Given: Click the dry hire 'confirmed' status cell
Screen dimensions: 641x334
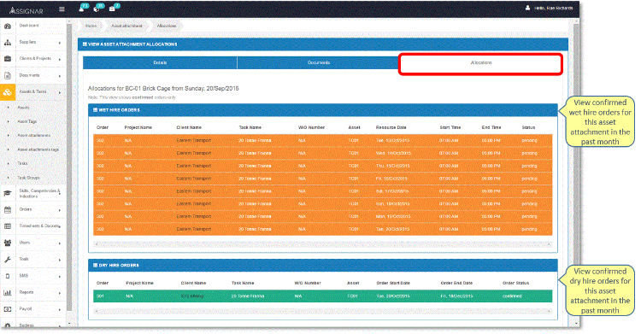Looking at the screenshot, I should 512,296.
